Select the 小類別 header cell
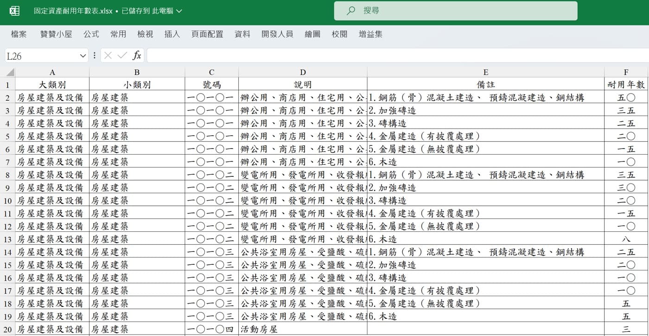The width and height of the screenshot is (649, 336). click(x=137, y=85)
